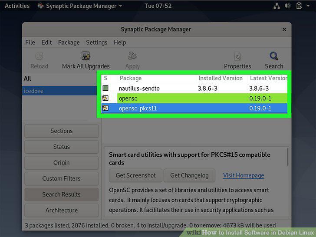Screen dimensions: 316x237
Task: Click the Apply gears icon
Action: coord(132,56)
